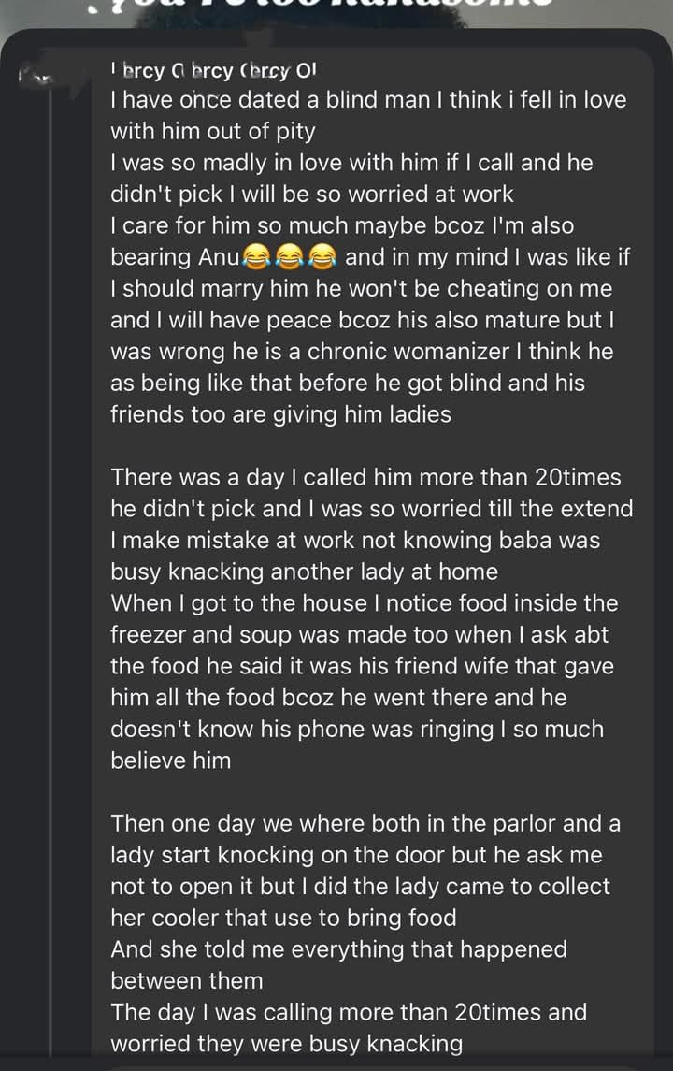The width and height of the screenshot is (673, 1071).
Task: Select the line starting "I was so madly in love"
Action: 351,163
